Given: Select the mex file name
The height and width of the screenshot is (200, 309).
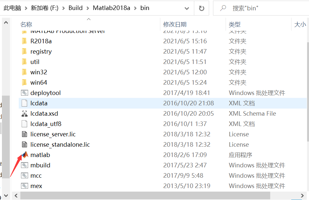Looking at the screenshot, I should [x=36, y=186].
